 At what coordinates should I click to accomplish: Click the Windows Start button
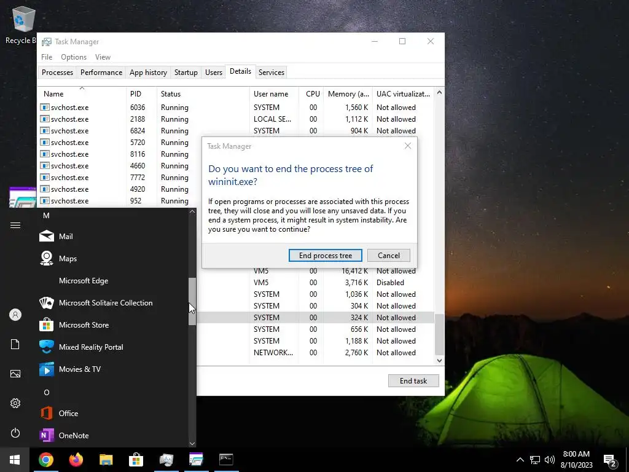point(15,460)
